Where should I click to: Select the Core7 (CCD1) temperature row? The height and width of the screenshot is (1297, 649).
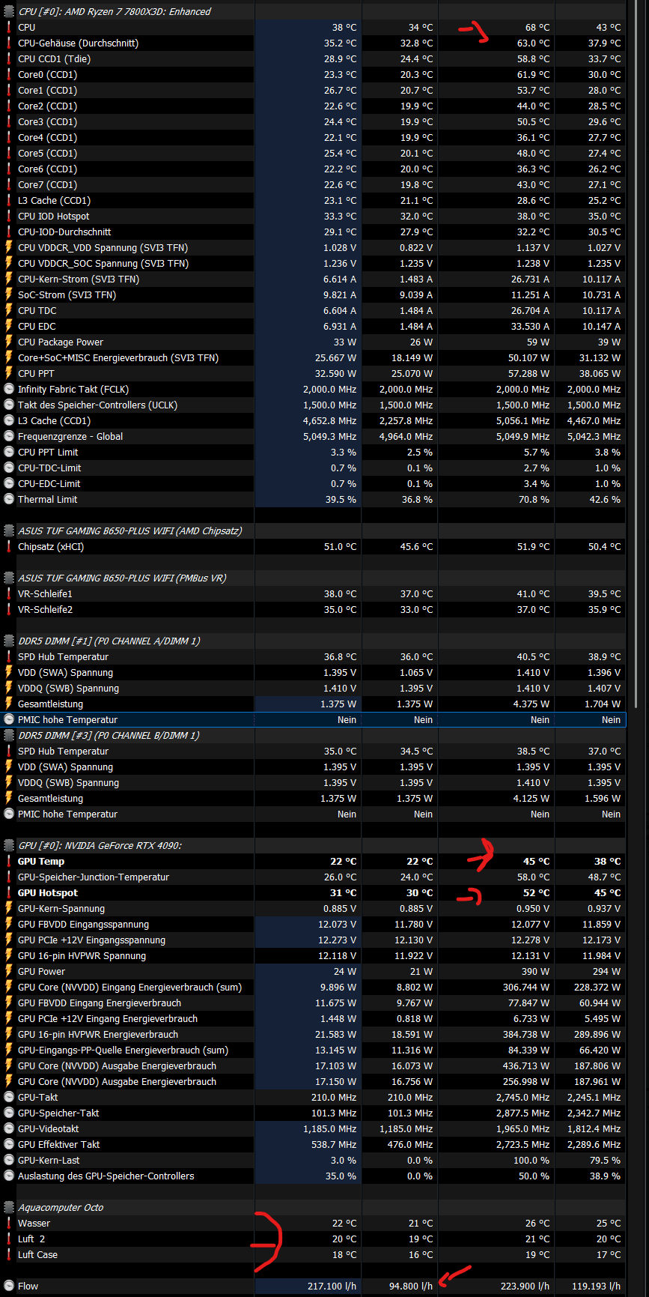pos(313,185)
